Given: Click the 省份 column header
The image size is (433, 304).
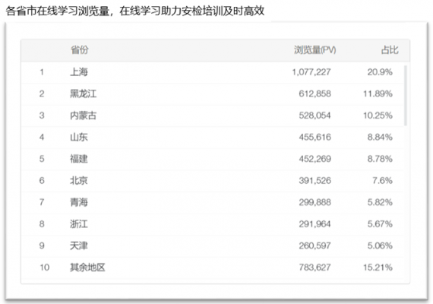Looking at the screenshot, I should click(80, 50).
